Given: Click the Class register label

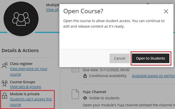Looking at the screenshot, I should (21, 64).
